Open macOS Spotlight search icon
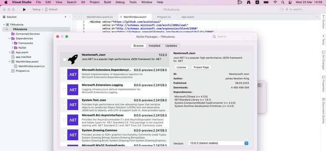This screenshot has height=151, width=326. [283, 2]
